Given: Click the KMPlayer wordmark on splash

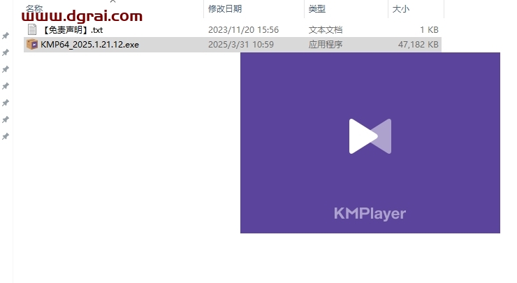Looking at the screenshot, I should click(x=370, y=214).
